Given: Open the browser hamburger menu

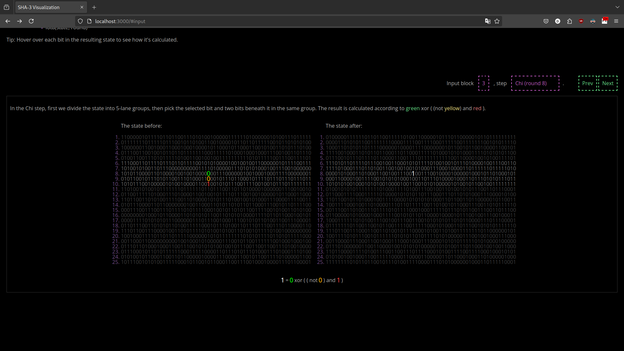Looking at the screenshot, I should click(617, 21).
